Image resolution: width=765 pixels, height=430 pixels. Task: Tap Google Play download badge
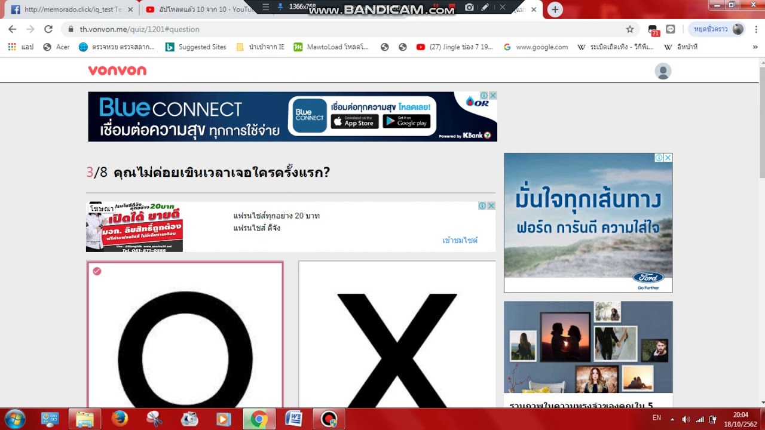click(x=406, y=121)
